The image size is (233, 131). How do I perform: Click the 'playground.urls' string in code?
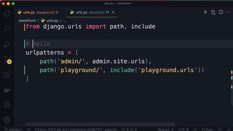167,70
